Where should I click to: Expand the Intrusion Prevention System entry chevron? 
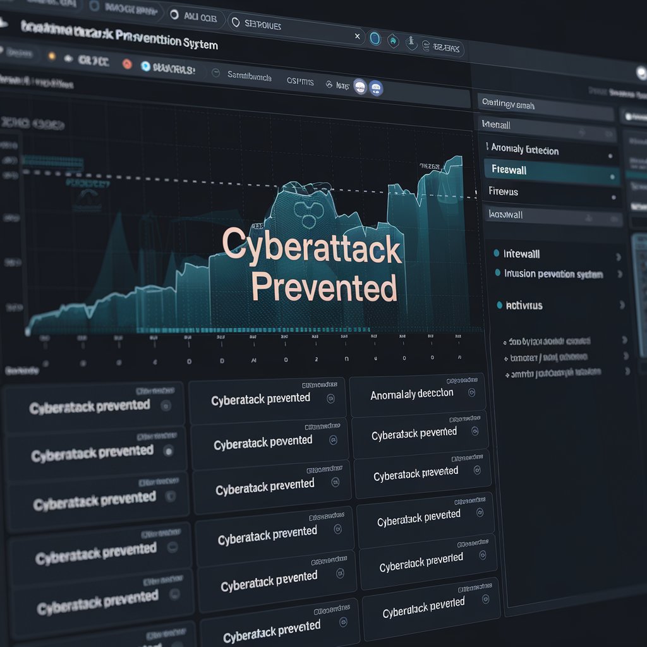point(620,274)
